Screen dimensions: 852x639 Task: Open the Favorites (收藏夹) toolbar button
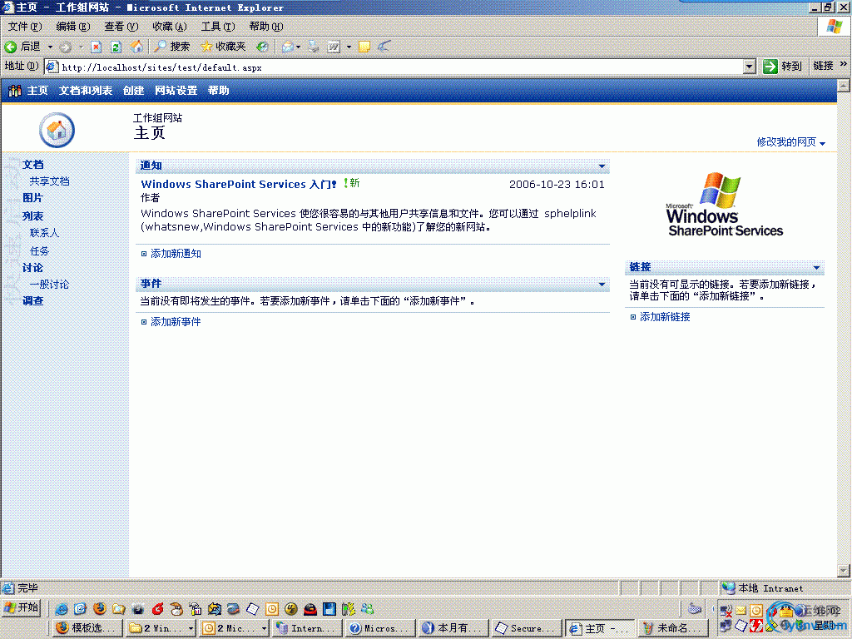[x=223, y=47]
